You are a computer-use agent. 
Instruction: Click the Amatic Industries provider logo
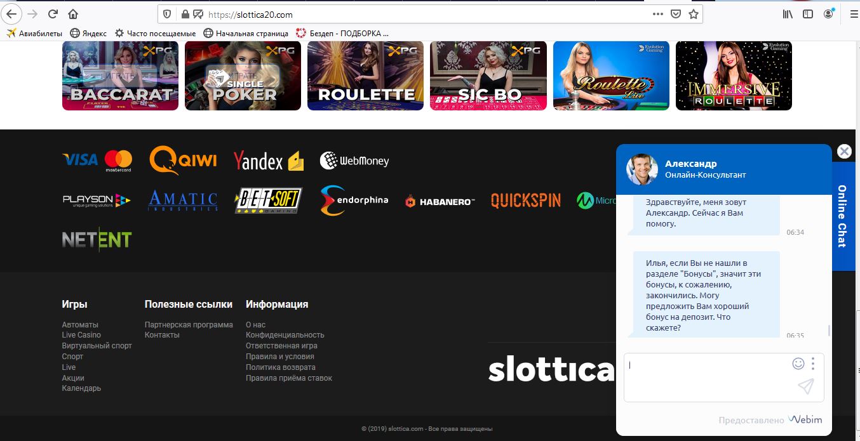pyautogui.click(x=183, y=201)
